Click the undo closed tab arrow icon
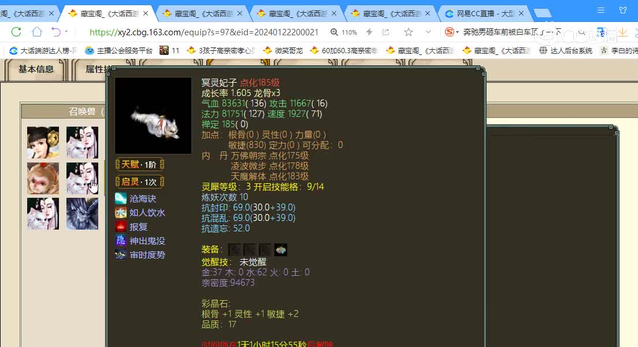The width and height of the screenshot is (638, 347). (55, 32)
